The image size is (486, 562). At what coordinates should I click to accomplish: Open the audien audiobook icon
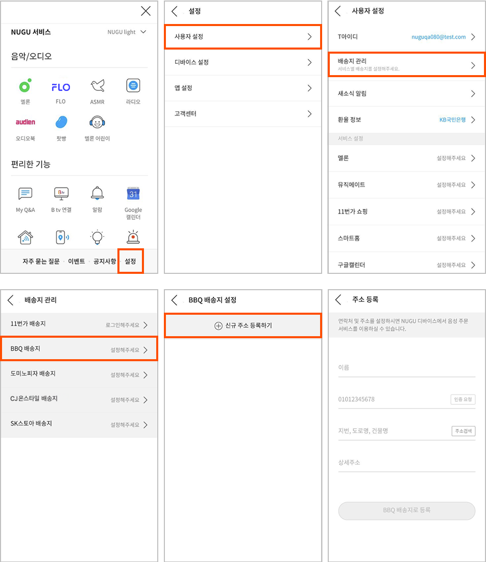point(26,122)
